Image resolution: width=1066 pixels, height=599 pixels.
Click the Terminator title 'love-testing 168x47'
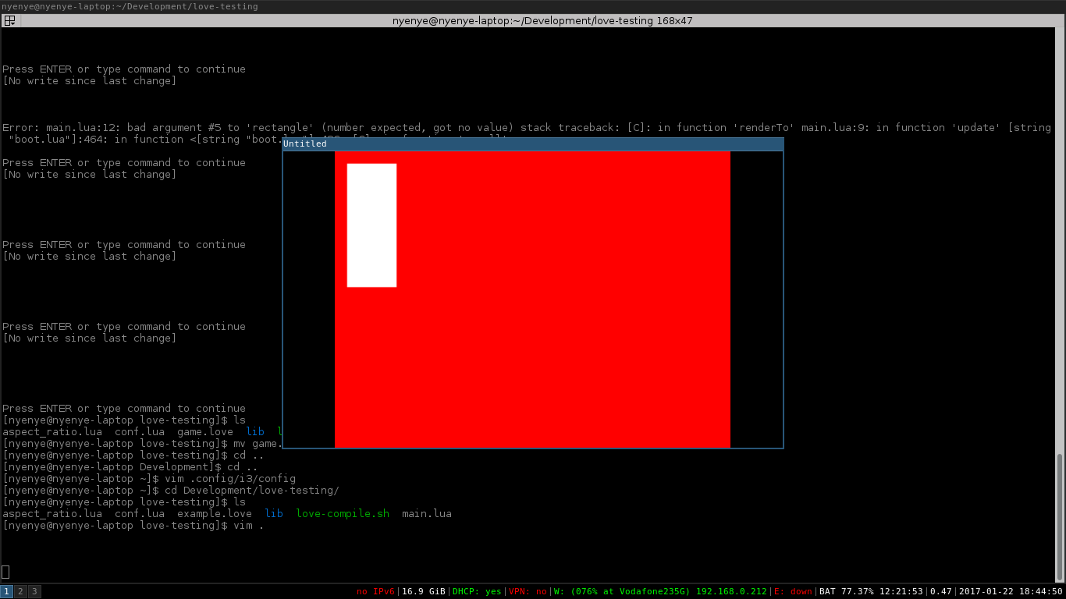pos(542,21)
